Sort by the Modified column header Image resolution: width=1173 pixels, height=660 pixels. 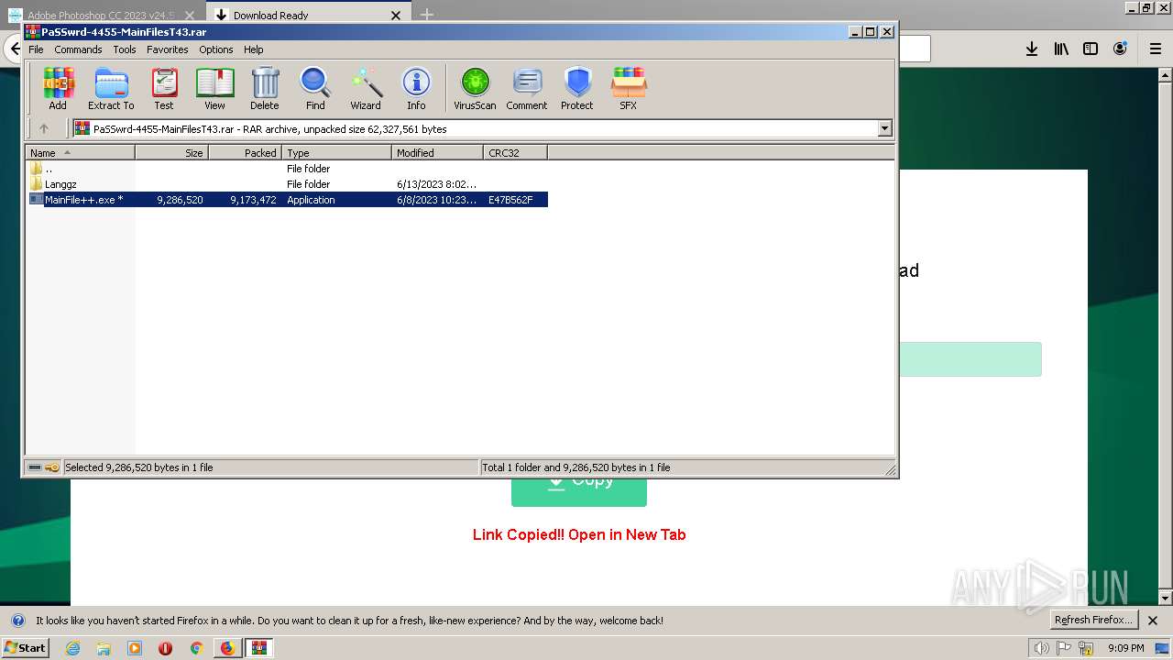pyautogui.click(x=438, y=153)
